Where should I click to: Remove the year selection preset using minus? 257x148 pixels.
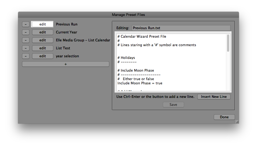point(26,56)
